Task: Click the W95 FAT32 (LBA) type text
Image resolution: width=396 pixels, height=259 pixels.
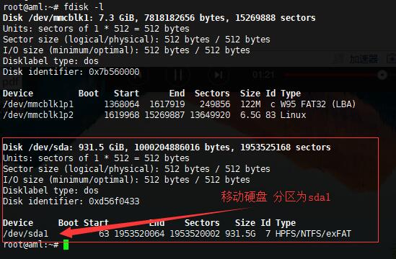Action: [318, 104]
